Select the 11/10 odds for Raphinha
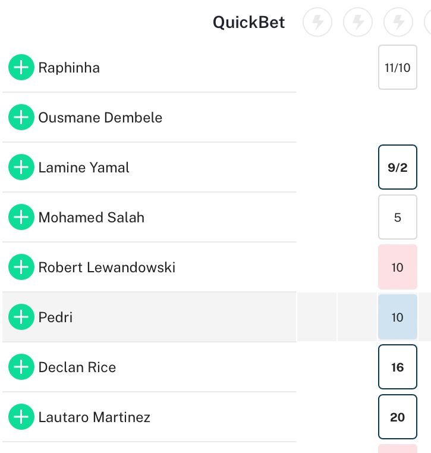The image size is (431, 453). click(398, 67)
